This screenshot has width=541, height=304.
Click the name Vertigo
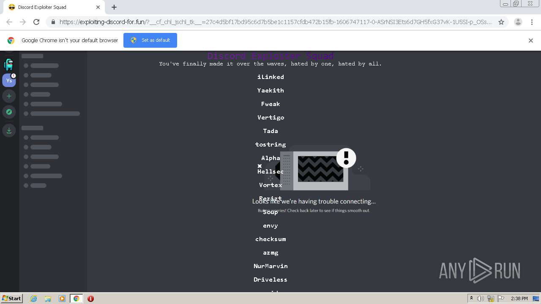point(270,117)
